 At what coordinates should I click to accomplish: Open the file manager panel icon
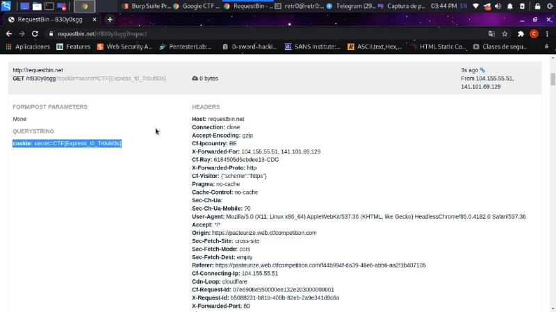pyautogui.click(x=37, y=6)
